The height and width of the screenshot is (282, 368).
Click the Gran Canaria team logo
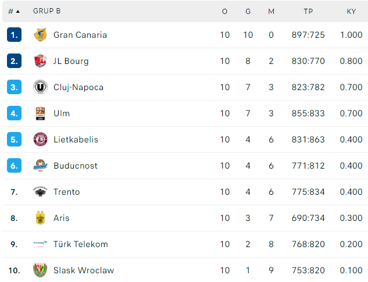click(x=40, y=35)
